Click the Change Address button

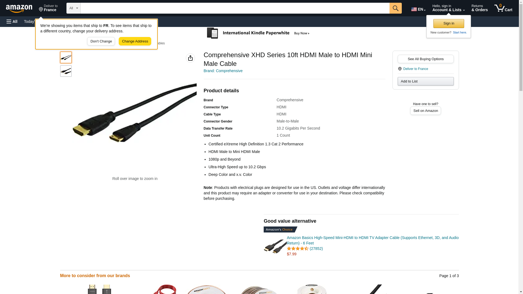(135, 41)
